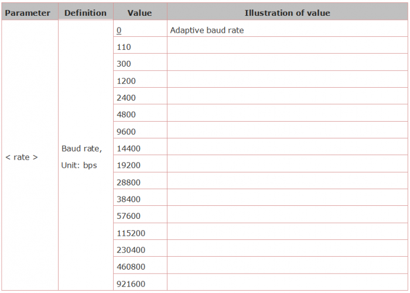Select the 9600 baud rate value
The height and width of the screenshot is (293, 410).
(126, 132)
